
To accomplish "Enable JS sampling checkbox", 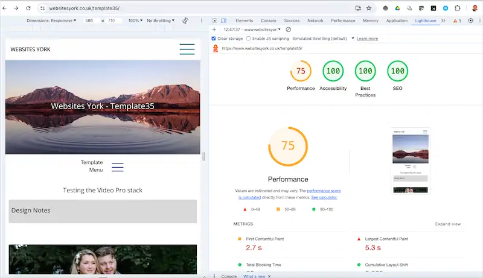I will [248, 39].
